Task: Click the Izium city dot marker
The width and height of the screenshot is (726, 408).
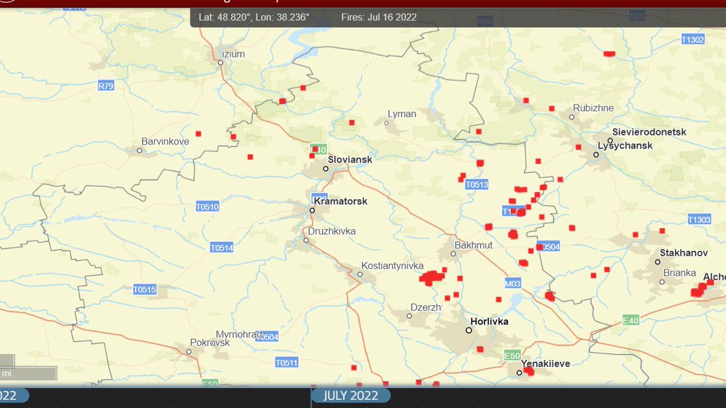Action: pos(220,62)
